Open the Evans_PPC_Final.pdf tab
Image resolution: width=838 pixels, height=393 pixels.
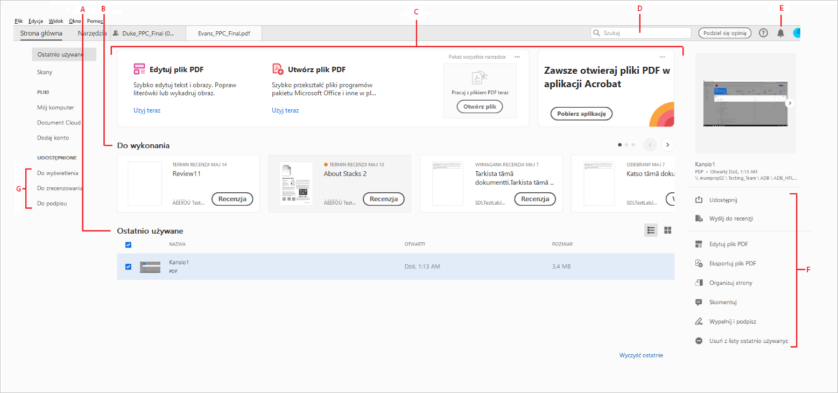[x=224, y=33]
